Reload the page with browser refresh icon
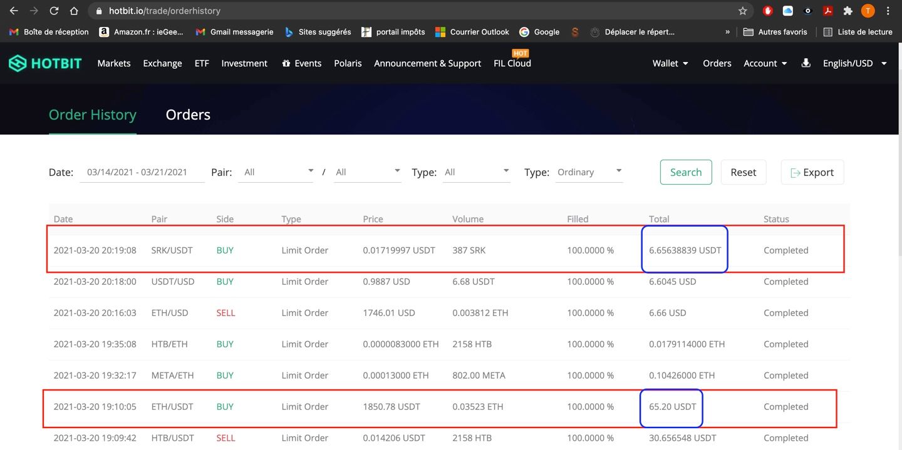This screenshot has height=450, width=902. pos(54,11)
